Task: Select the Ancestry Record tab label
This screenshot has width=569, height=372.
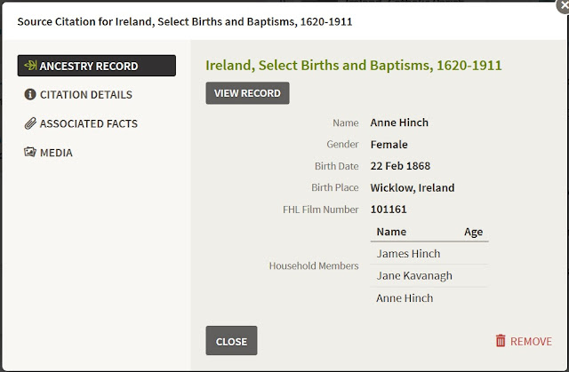Action: tap(89, 66)
